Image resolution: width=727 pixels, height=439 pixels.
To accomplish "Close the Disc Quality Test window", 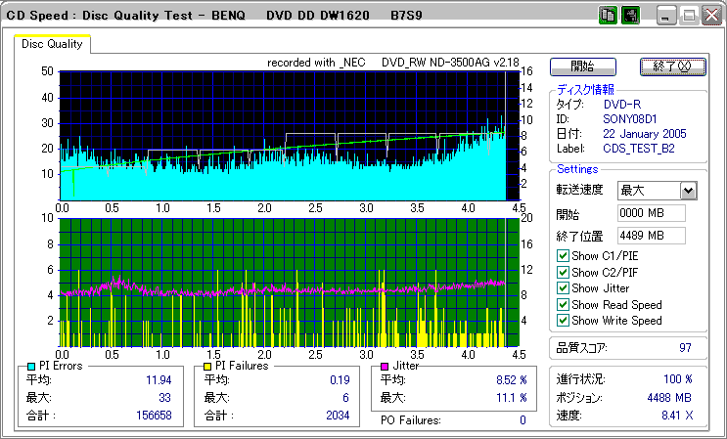I will (712, 16).
